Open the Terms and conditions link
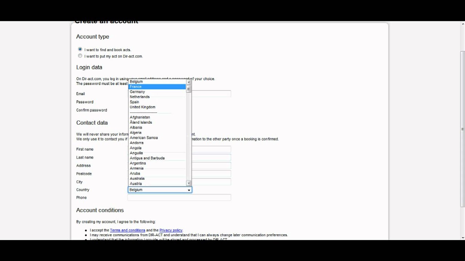This screenshot has width=465, height=261. coord(128,230)
